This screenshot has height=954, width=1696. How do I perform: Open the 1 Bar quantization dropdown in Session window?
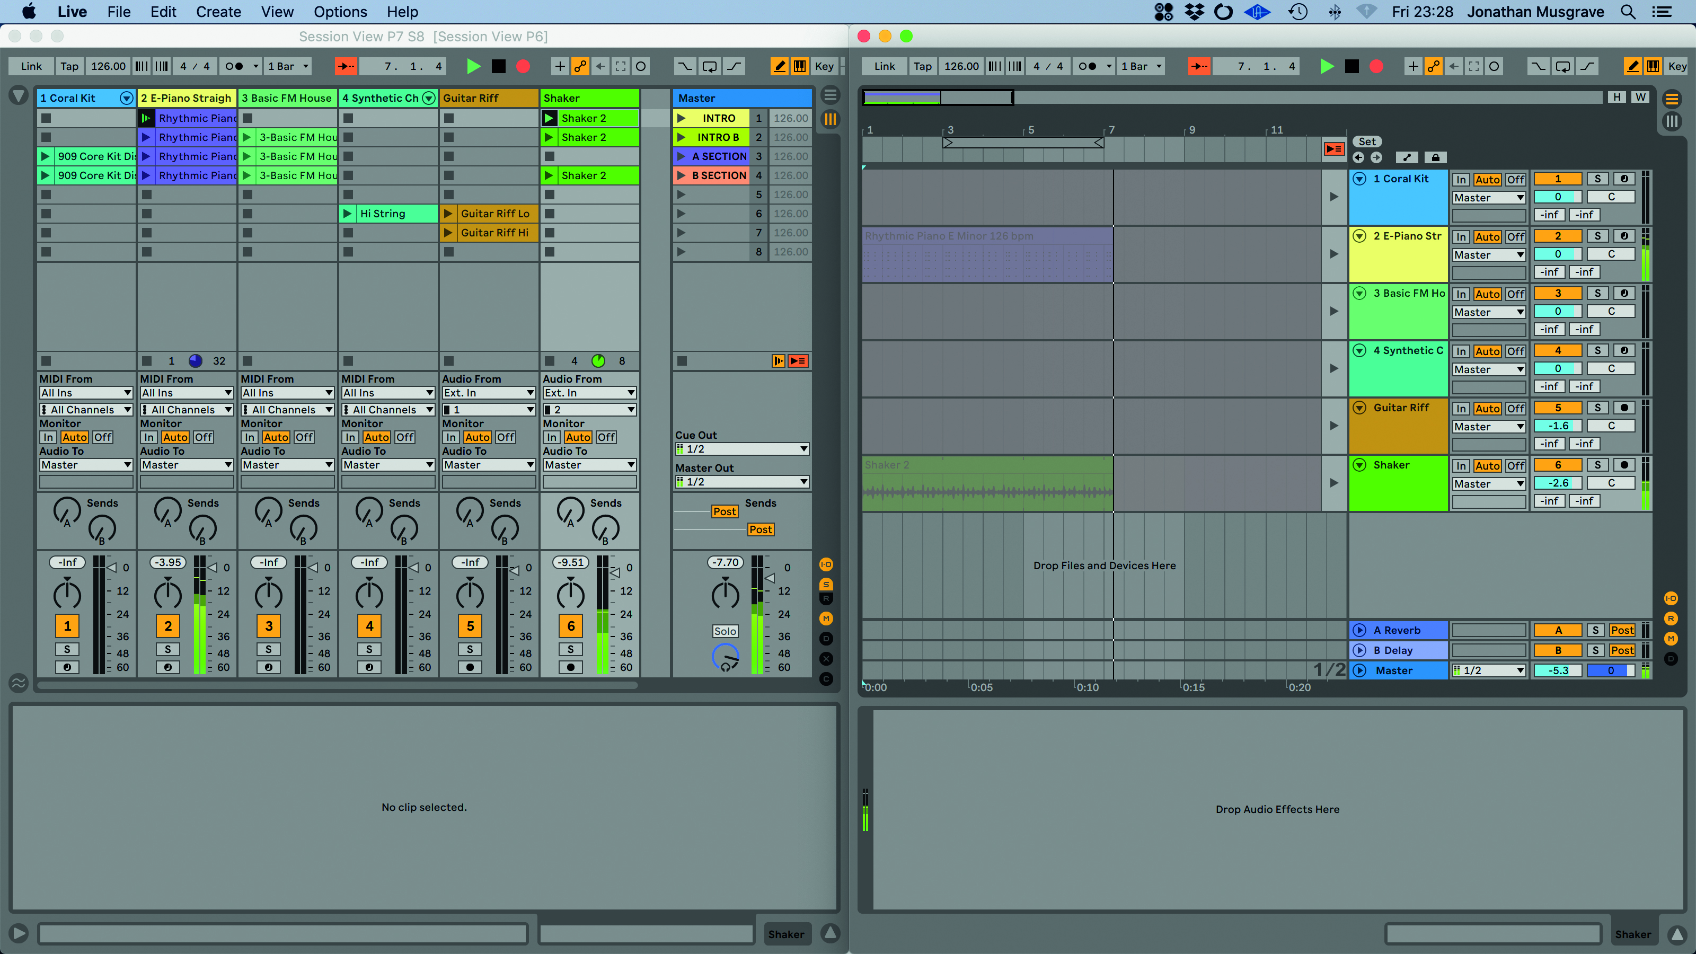click(x=288, y=66)
